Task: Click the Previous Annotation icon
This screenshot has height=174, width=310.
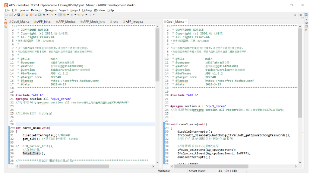Action: pyautogui.click(x=72, y=15)
